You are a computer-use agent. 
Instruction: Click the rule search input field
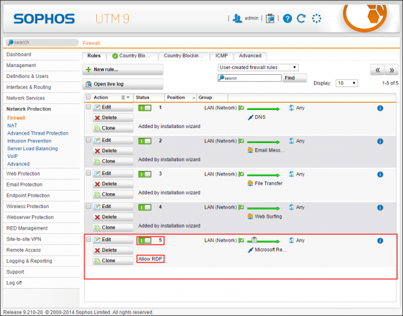click(250, 78)
